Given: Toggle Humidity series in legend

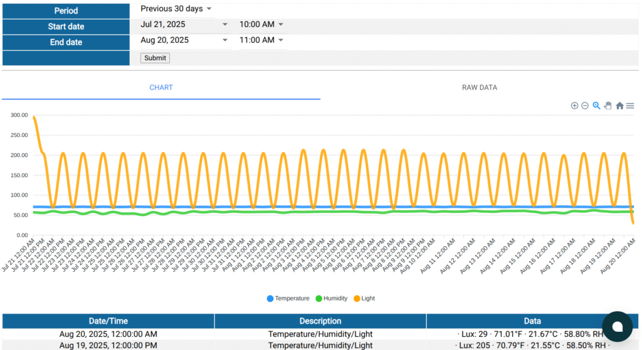Looking at the screenshot, I should tap(332, 299).
